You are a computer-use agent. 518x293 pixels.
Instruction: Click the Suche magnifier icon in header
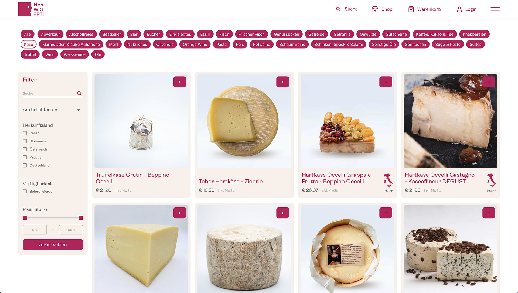click(338, 9)
